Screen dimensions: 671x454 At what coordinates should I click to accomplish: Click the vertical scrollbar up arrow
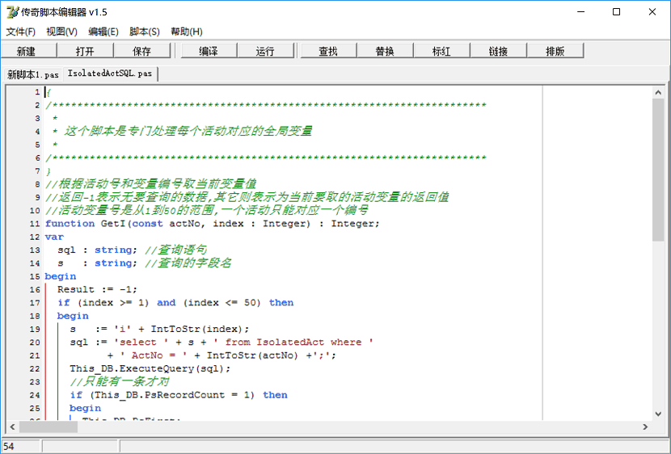(658, 92)
